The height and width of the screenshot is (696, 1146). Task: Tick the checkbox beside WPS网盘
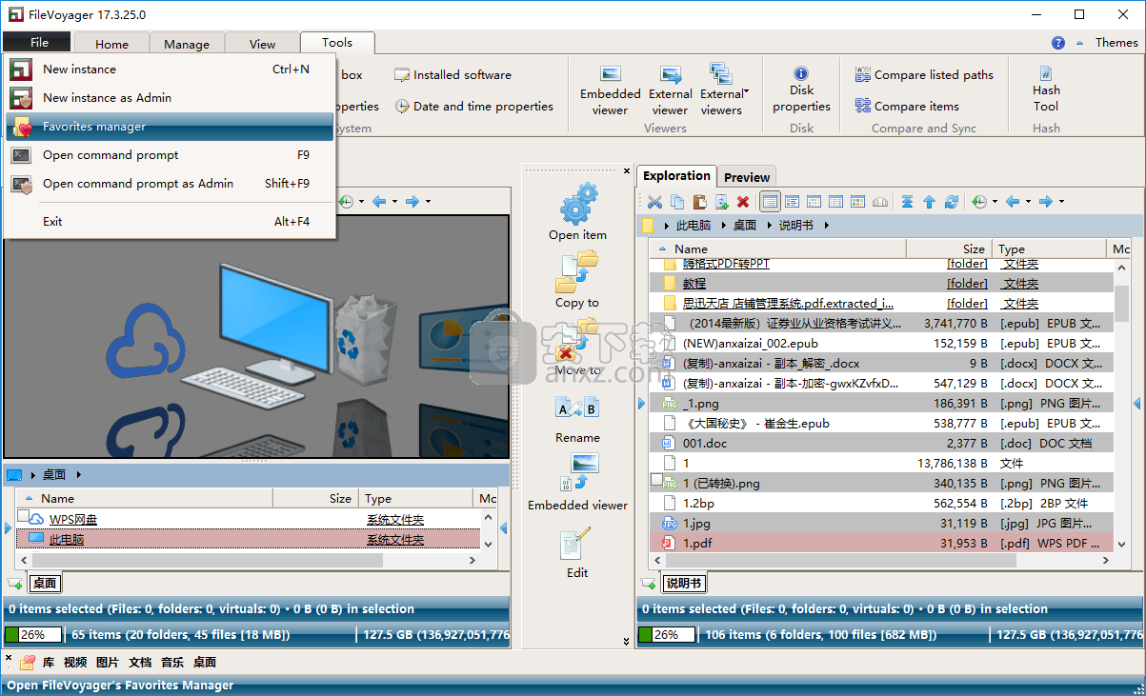pos(23,517)
